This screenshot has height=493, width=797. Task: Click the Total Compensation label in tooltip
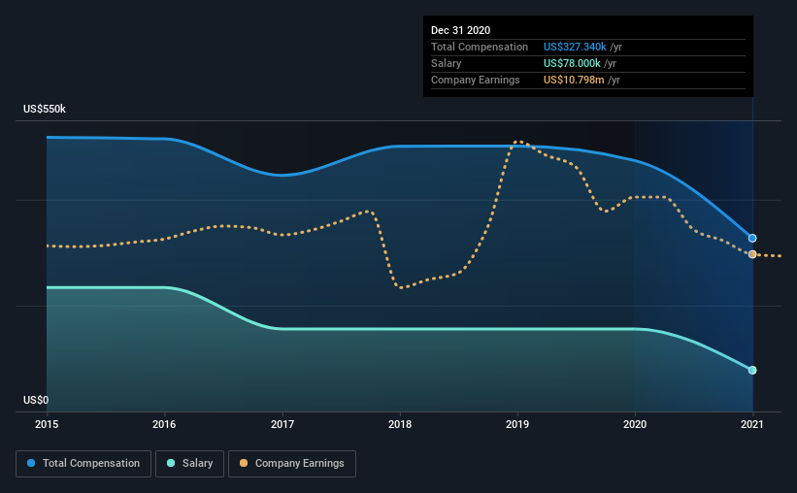(x=480, y=47)
